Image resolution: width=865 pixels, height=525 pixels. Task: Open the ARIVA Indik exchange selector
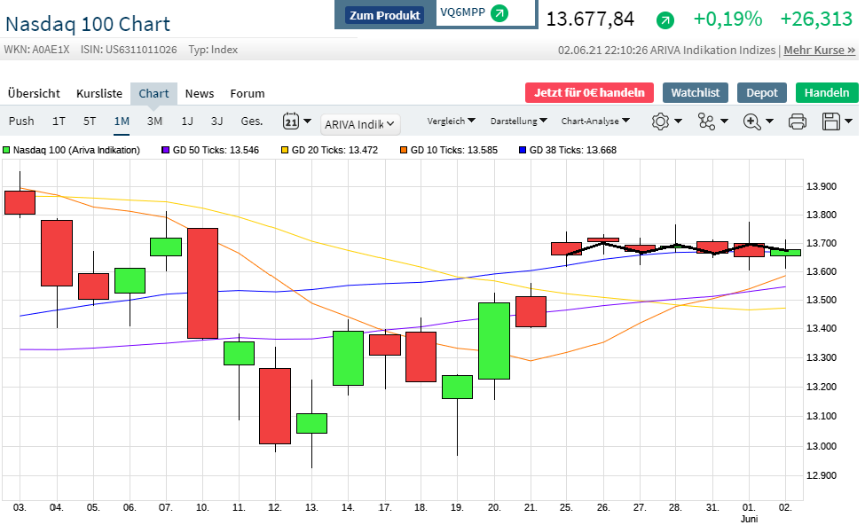click(360, 124)
